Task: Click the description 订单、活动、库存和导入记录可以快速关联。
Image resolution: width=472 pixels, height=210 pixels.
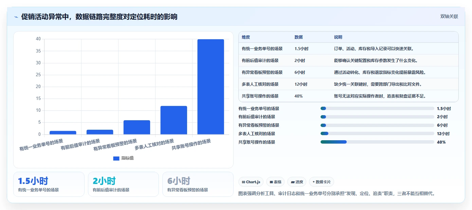Action: pos(374,49)
